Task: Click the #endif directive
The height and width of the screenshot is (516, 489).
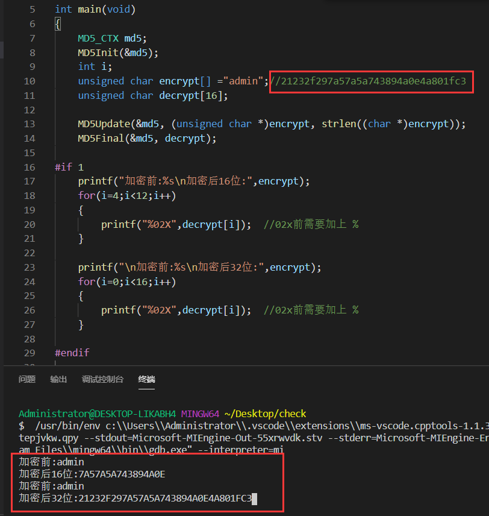Action: pos(72,353)
